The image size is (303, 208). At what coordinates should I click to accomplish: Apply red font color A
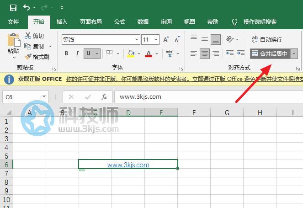pos(149,53)
